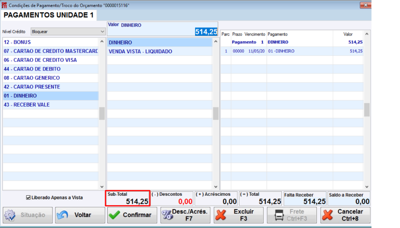Click the green checkmark icon on Confirmar
The height and width of the screenshot is (228, 400).
click(114, 215)
